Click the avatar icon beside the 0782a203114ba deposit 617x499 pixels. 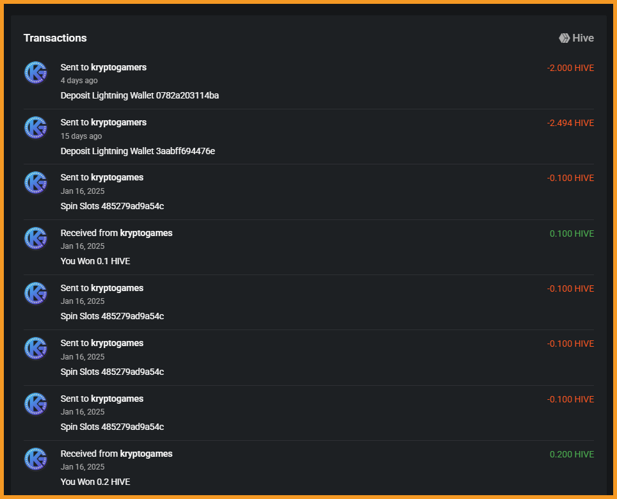point(36,72)
